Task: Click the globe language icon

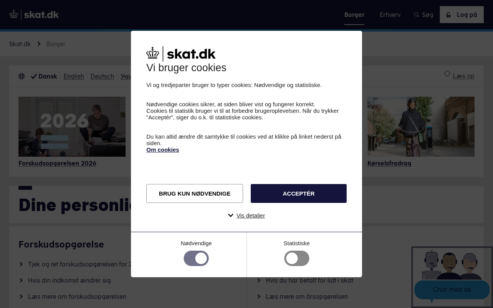Action: pyautogui.click(x=22, y=76)
